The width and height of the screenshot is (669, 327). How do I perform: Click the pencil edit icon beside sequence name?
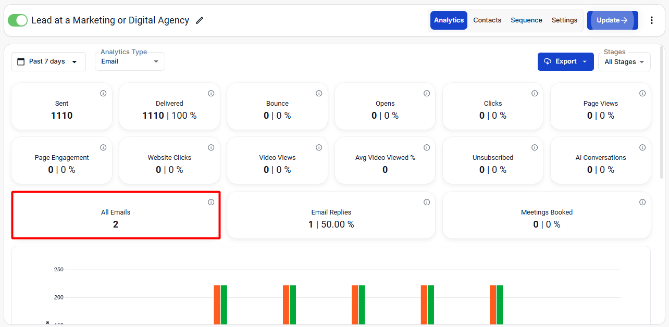click(x=200, y=20)
